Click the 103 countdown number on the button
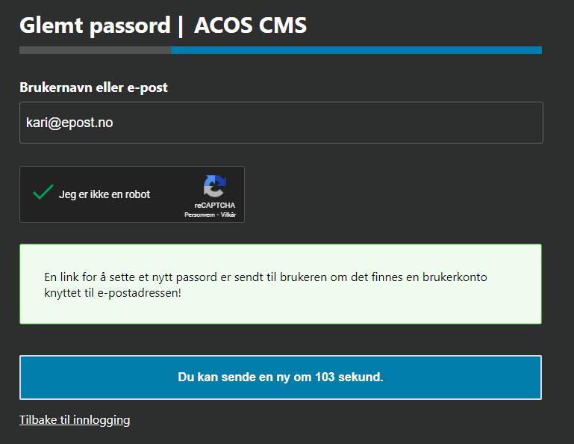Viewport: 574px width, 444px height. 324,377
